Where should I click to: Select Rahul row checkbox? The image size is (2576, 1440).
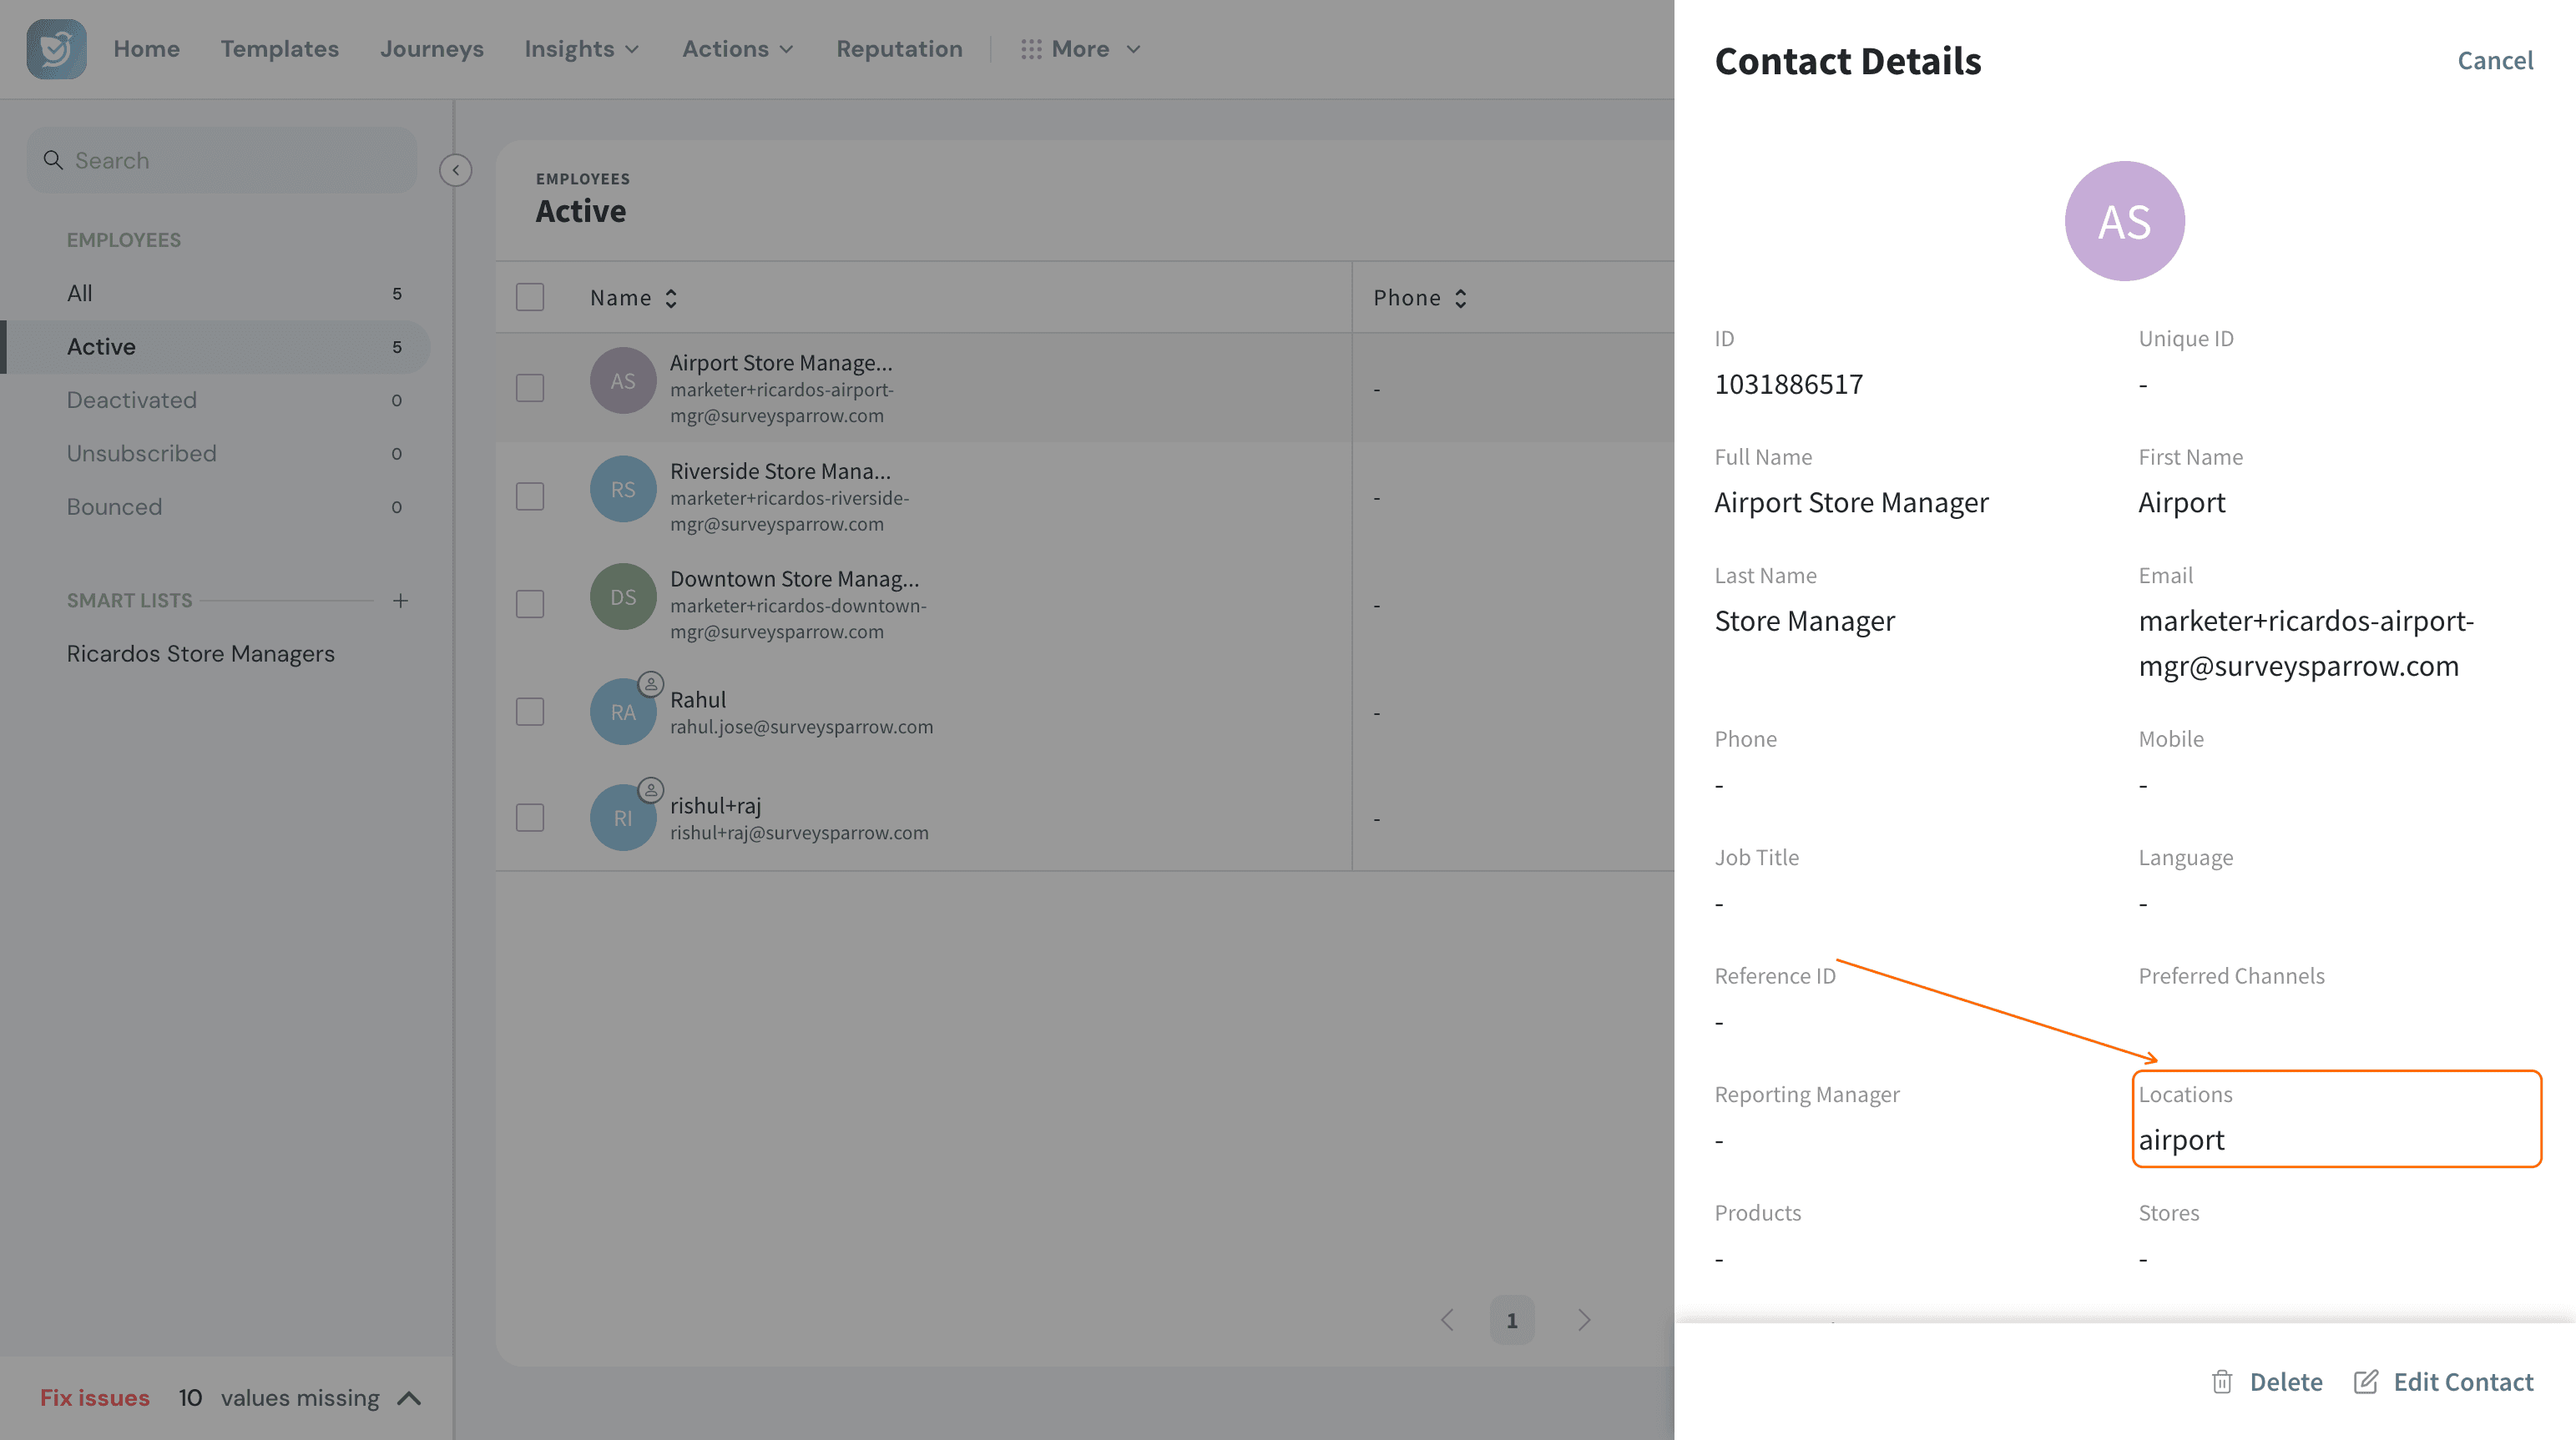point(530,712)
